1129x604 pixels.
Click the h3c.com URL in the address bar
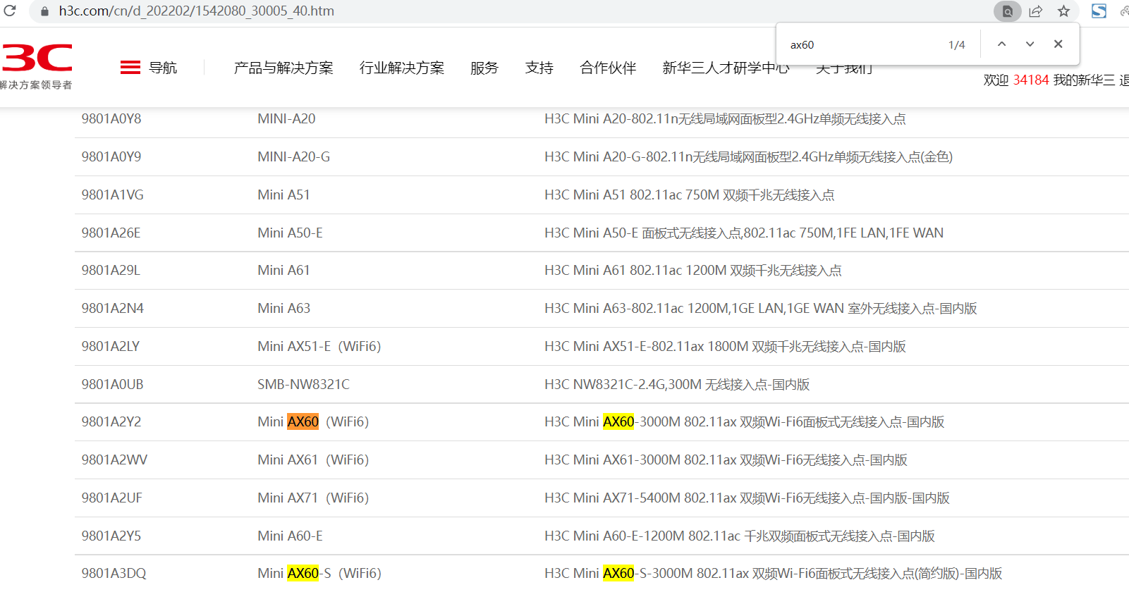197,11
